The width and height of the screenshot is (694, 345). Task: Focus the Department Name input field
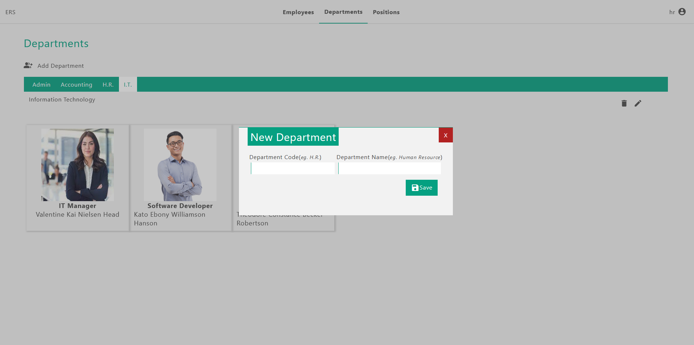tap(389, 169)
